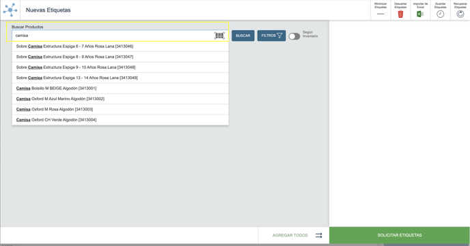
Task: Choose Camisa Oxford CH Verde Algodón [3413004]
Action: coord(120,120)
